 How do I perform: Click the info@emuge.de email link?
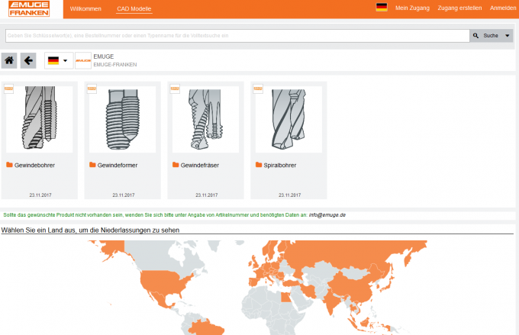click(x=327, y=215)
